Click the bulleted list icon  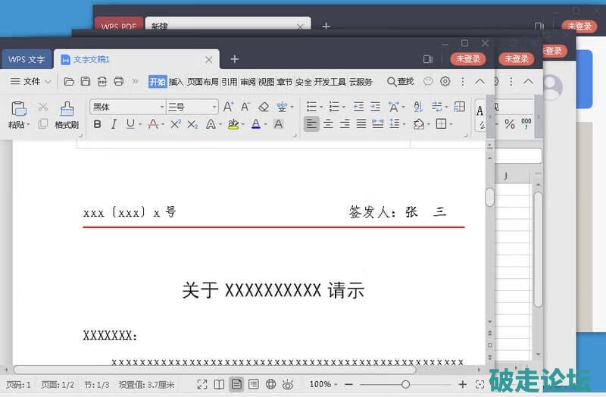(x=311, y=106)
